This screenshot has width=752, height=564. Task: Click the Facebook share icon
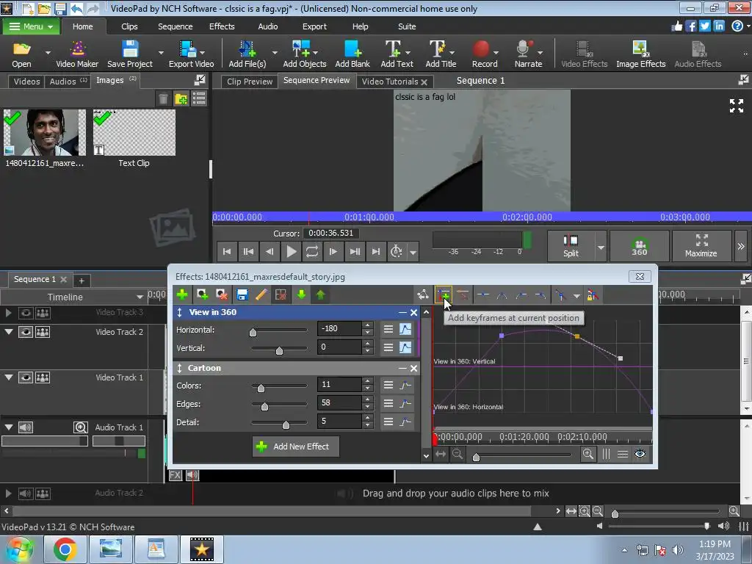click(x=690, y=26)
